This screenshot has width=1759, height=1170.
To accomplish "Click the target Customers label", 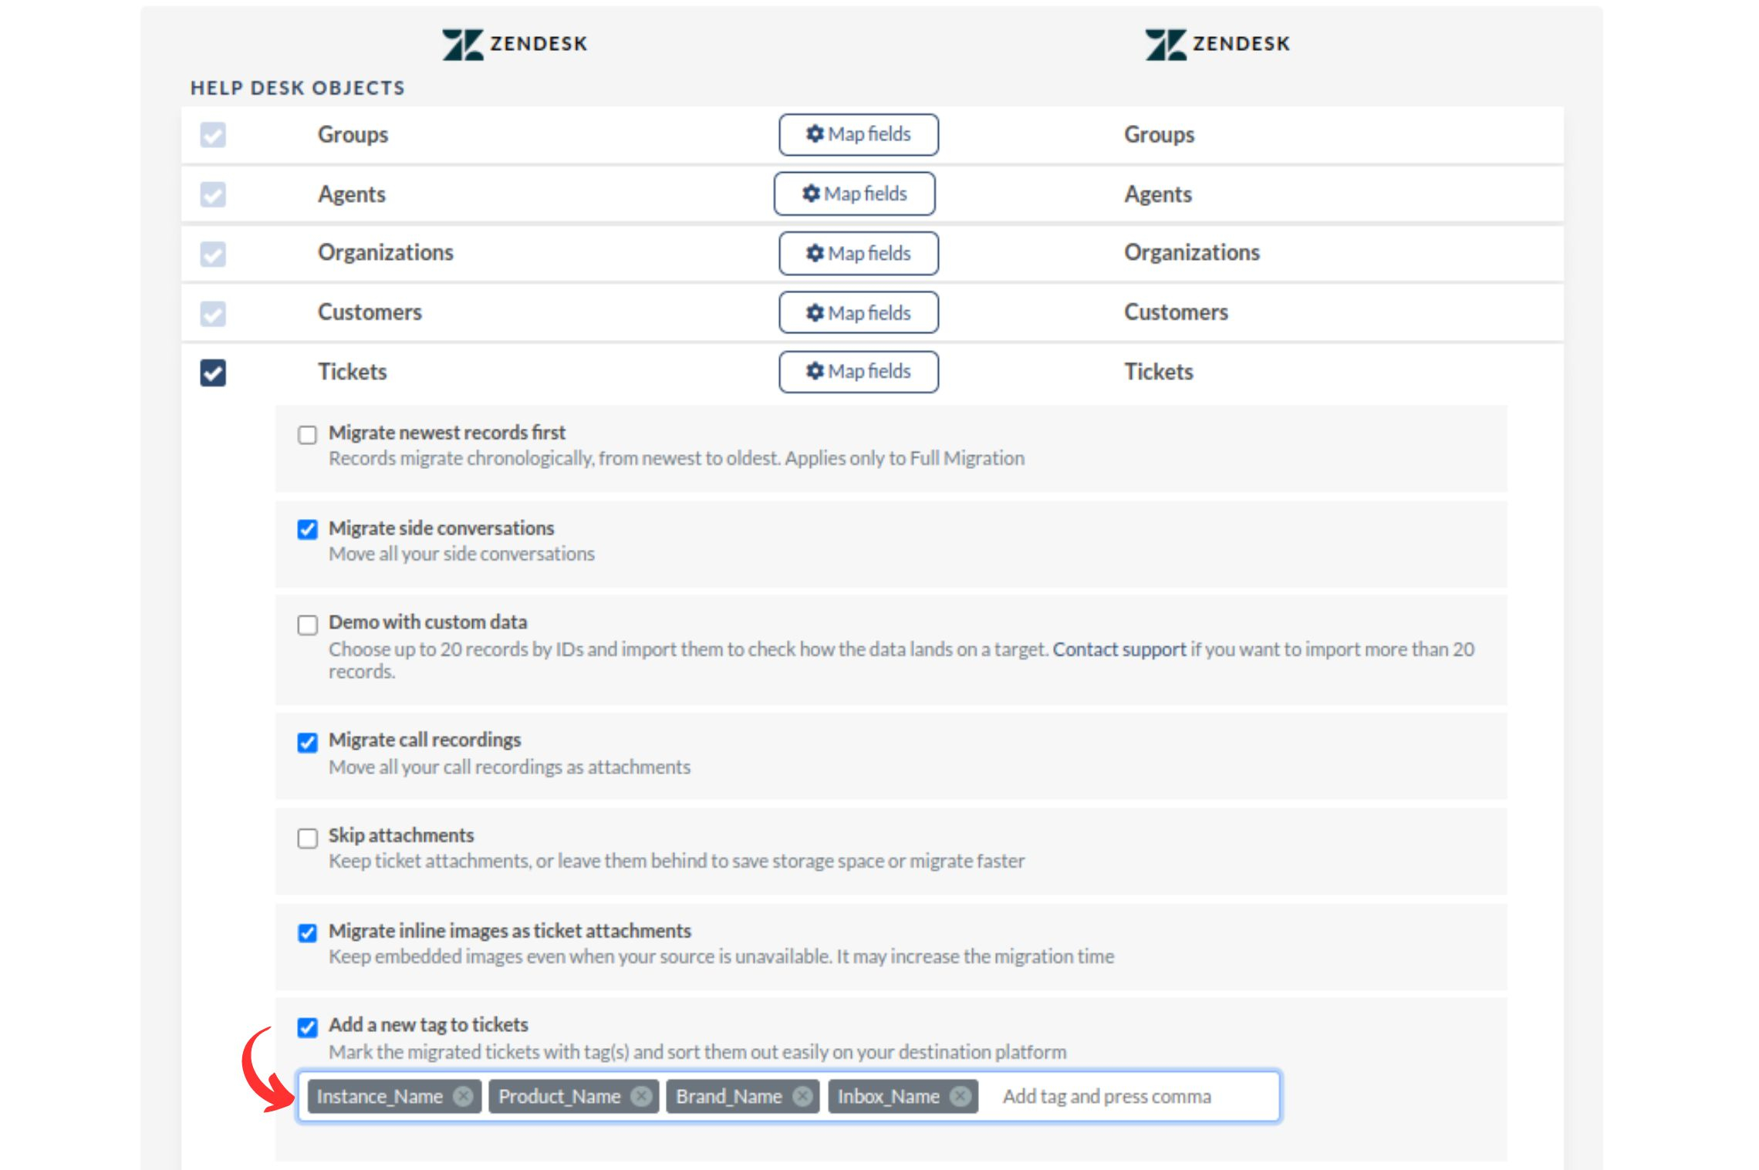I will tap(1177, 312).
